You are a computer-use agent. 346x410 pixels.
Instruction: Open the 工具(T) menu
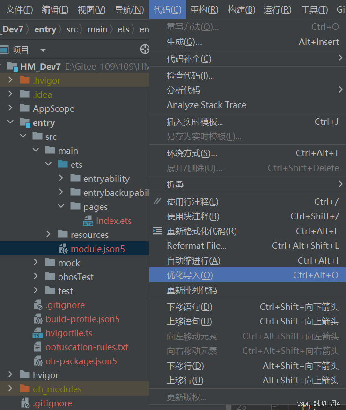click(314, 10)
